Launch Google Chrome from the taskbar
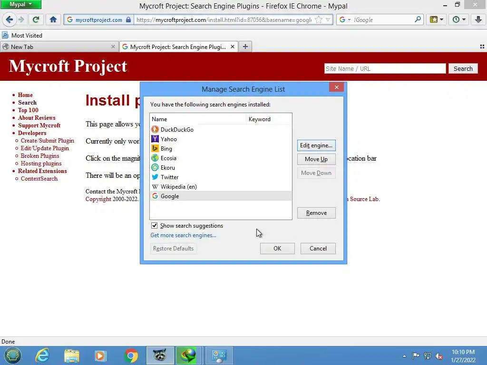The height and width of the screenshot is (365, 487). (131, 355)
